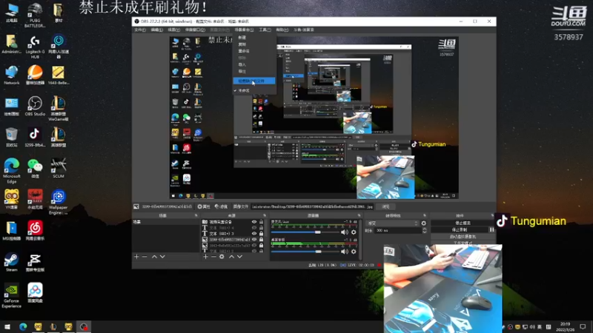
Task: Open GeForce Experience desktop icon
Action: (x=11, y=295)
